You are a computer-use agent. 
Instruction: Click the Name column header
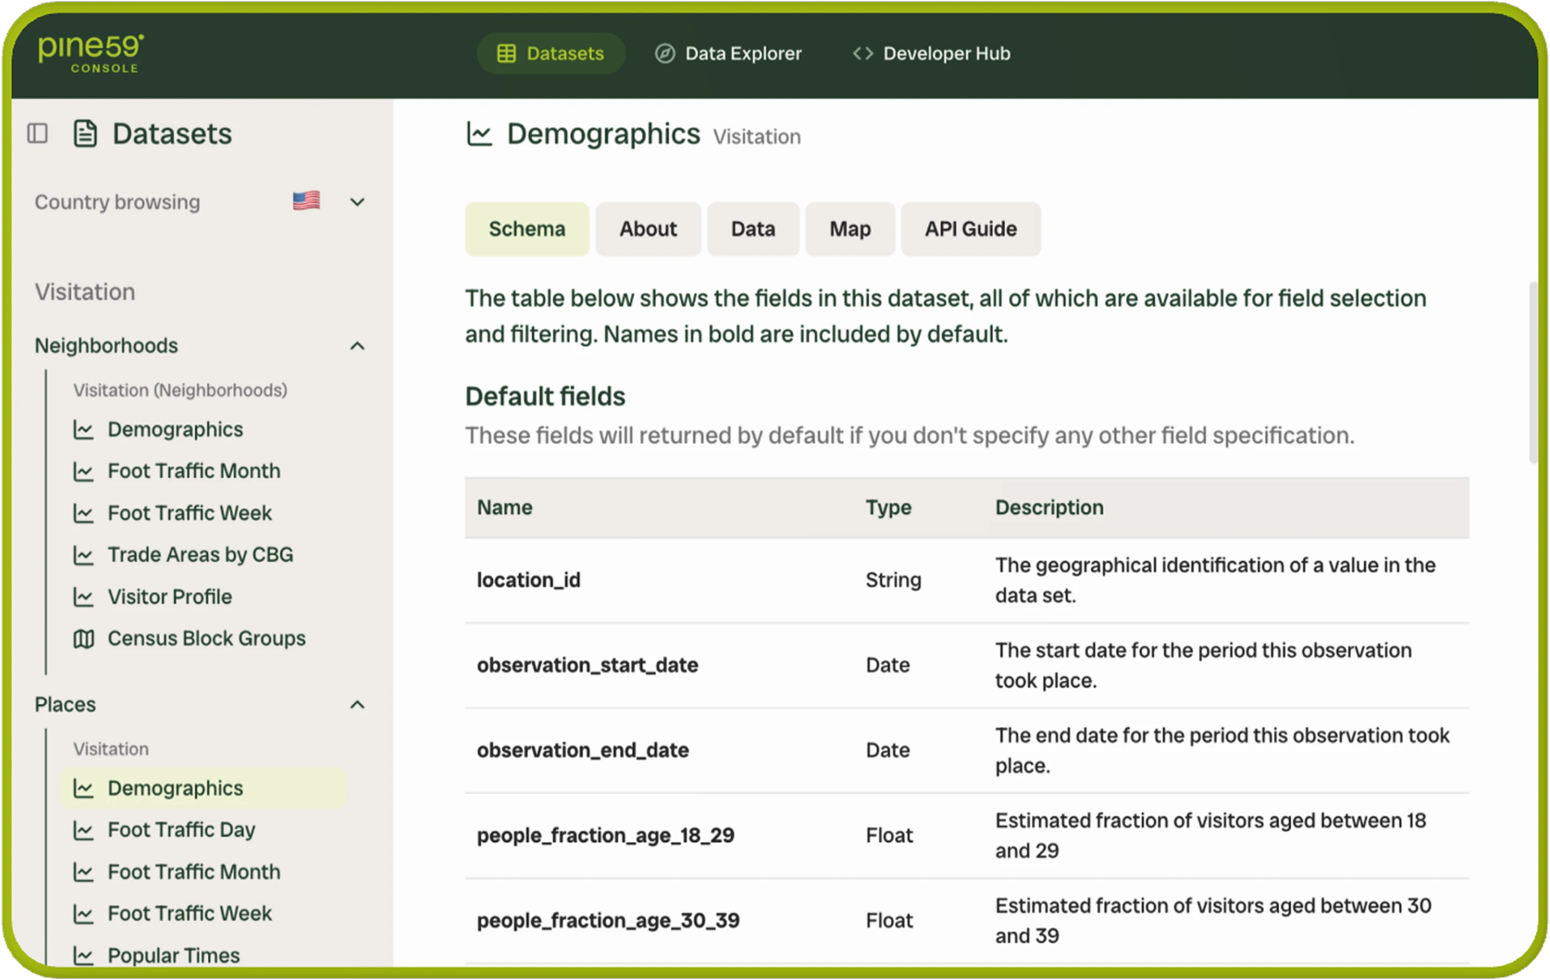[505, 508]
